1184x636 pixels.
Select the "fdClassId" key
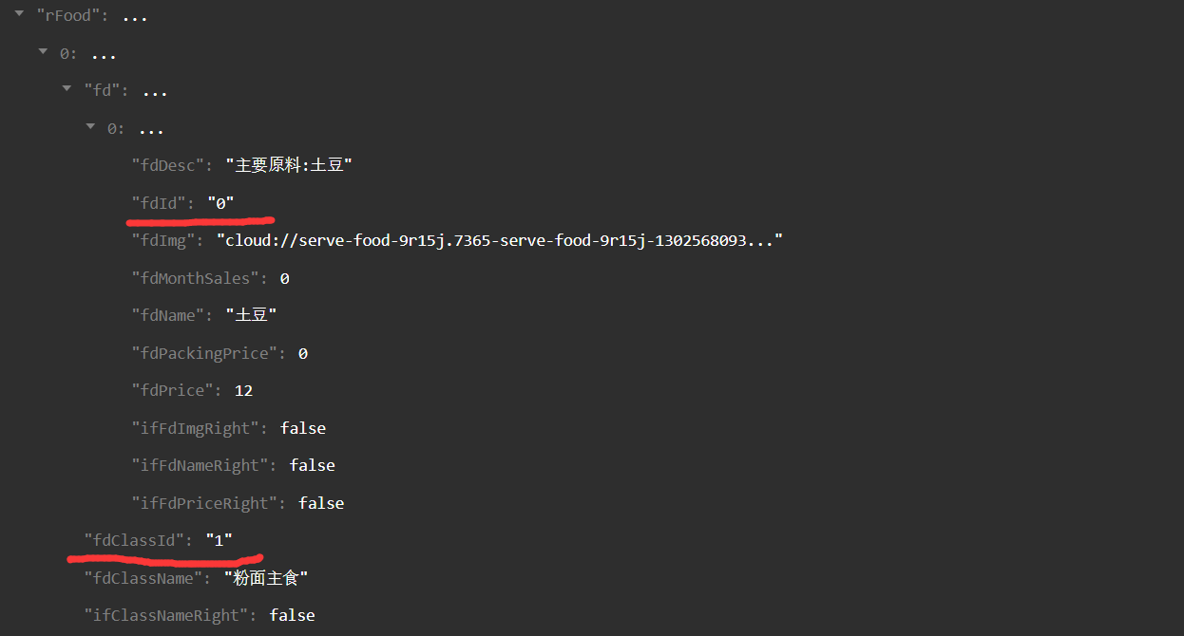(x=135, y=540)
